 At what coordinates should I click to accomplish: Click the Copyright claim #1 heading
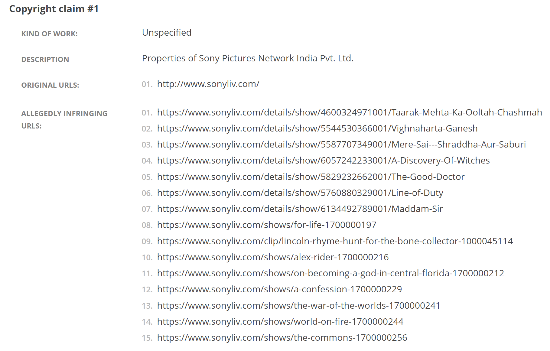tap(54, 9)
